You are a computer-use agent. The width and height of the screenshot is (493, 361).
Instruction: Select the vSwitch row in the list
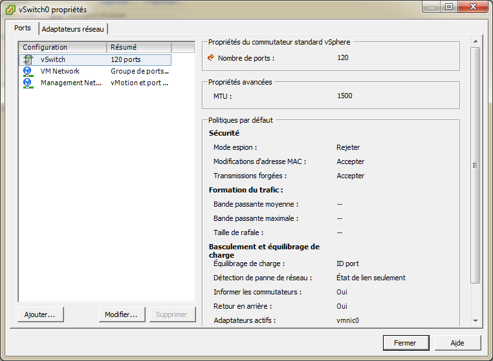click(95, 59)
